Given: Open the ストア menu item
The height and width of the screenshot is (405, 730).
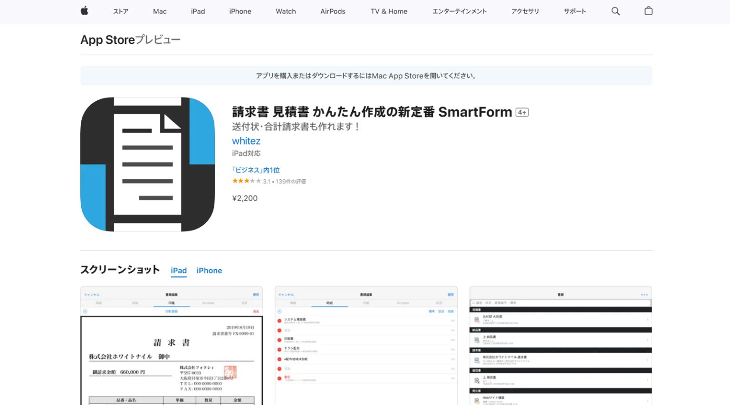Looking at the screenshot, I should click(121, 11).
